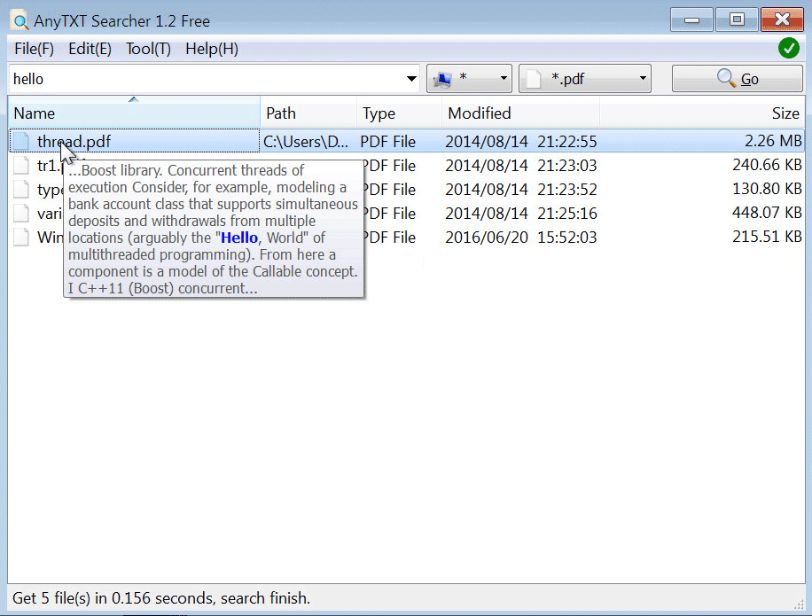Viewport: 812px width, 616px height.
Task: Click modified date 2014/08/14 21:23:03
Action: click(521, 165)
